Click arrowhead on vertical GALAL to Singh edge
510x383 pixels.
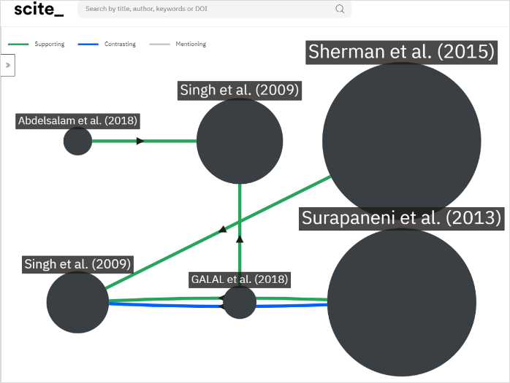240,239
